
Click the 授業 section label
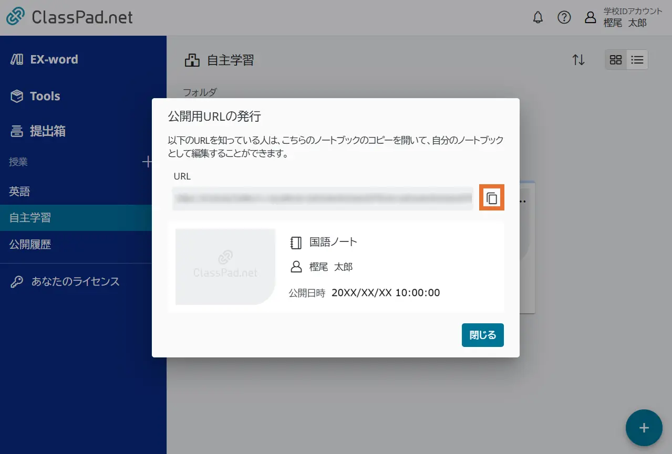[18, 162]
